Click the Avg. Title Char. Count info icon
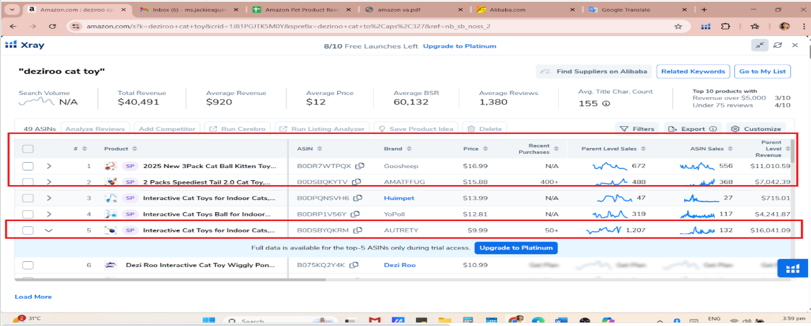Viewport: 811px width, 326px height. pyautogui.click(x=606, y=103)
